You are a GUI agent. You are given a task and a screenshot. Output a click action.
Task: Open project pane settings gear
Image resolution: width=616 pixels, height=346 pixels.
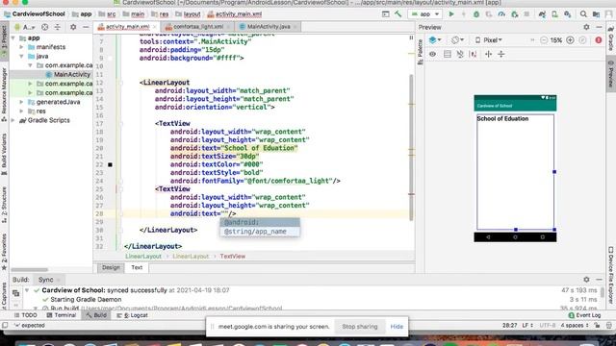pyautogui.click(x=73, y=27)
